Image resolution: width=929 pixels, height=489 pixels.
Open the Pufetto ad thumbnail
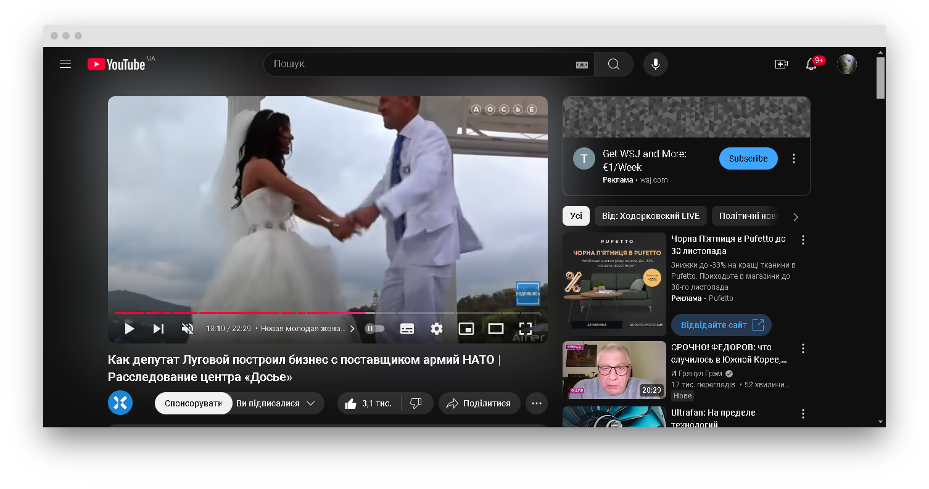pyautogui.click(x=614, y=284)
